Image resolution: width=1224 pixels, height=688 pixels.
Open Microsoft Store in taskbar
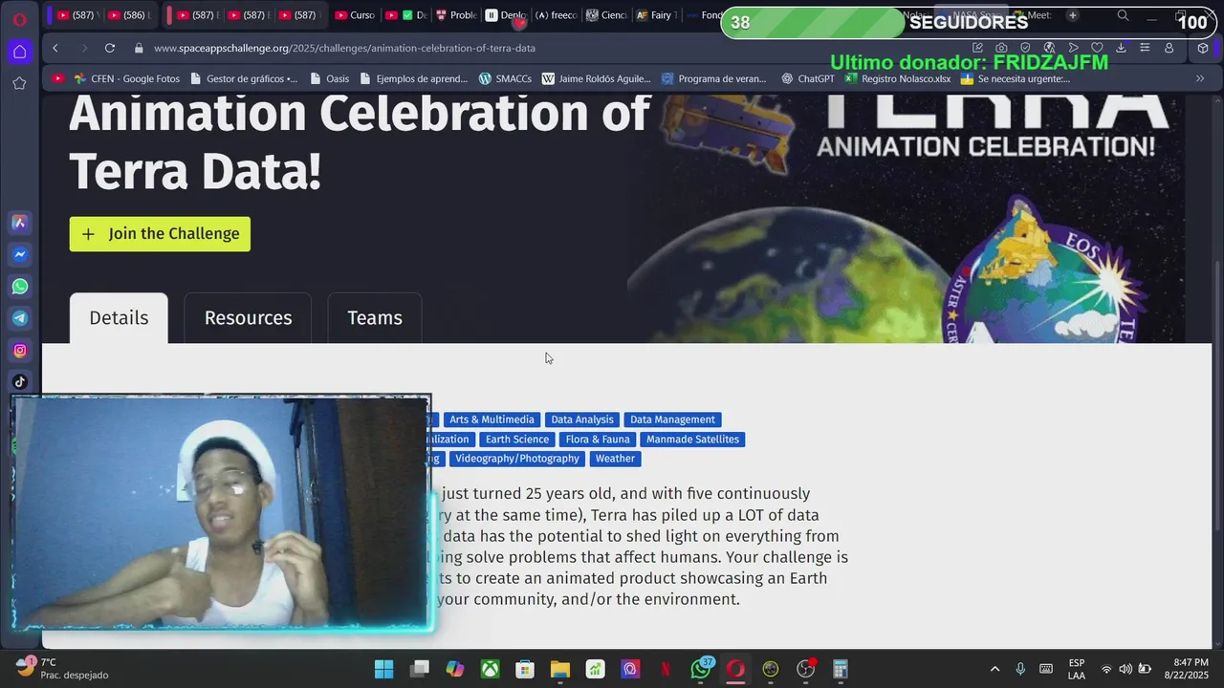click(525, 669)
